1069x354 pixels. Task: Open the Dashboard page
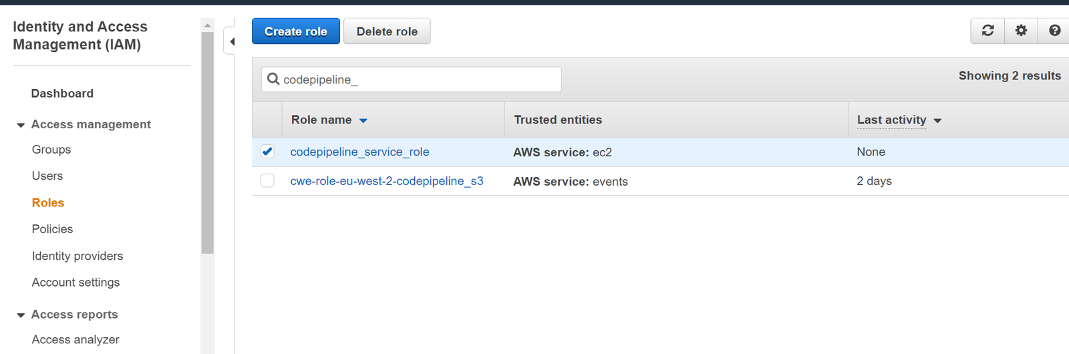(62, 94)
